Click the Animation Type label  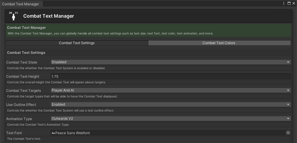coord(19,119)
